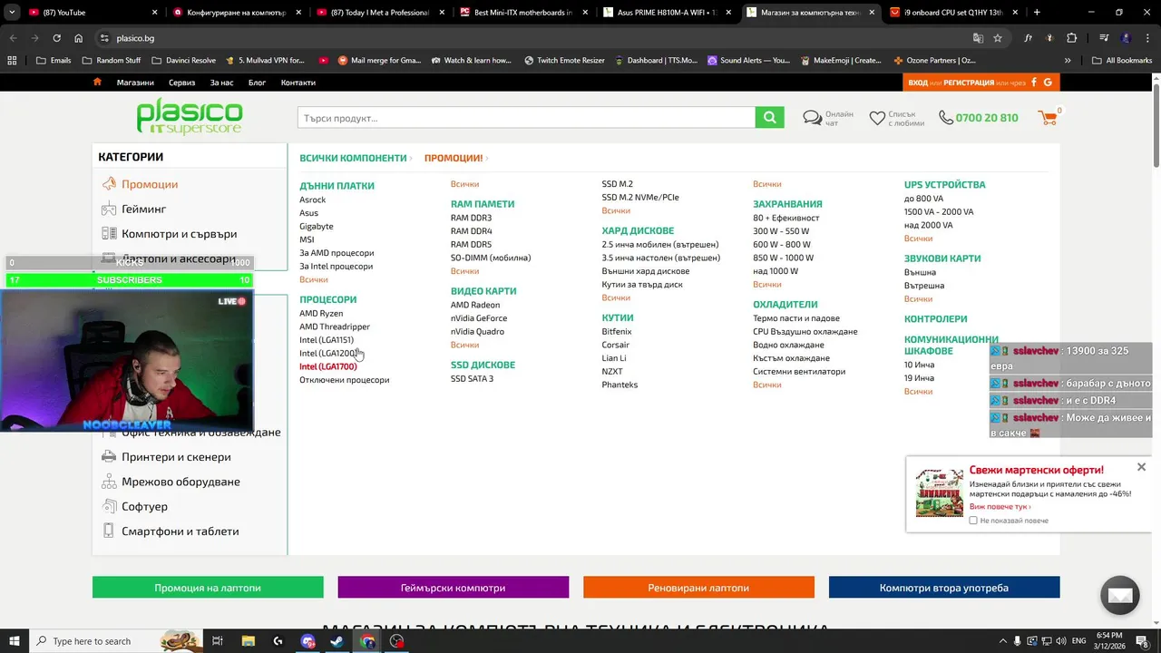Click the browser reload icon
The width and height of the screenshot is (1161, 653).
coord(56,38)
